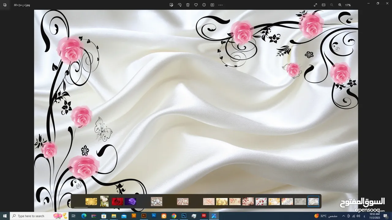Image resolution: width=392 pixels, height=220 pixels.
Task: Click the file name 3D jpg title
Action: point(22,5)
